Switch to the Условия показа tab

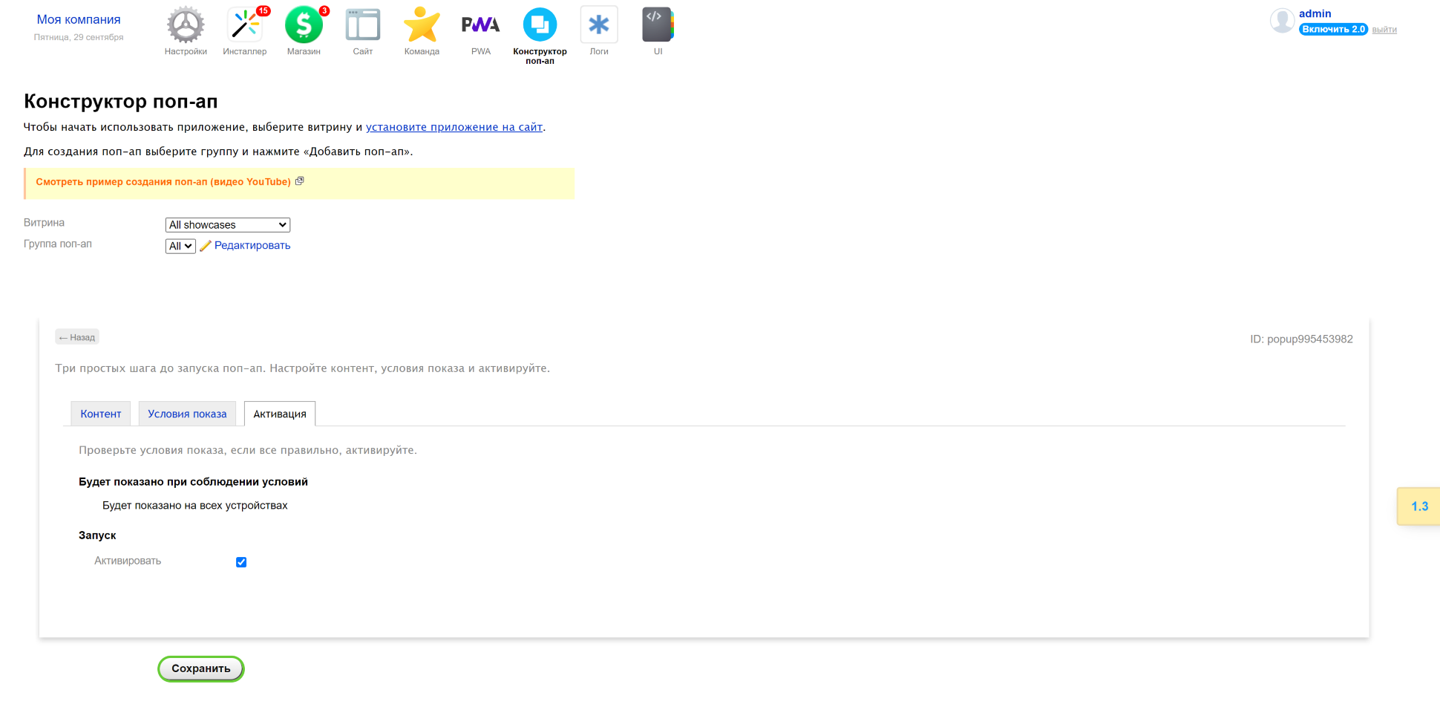187,414
